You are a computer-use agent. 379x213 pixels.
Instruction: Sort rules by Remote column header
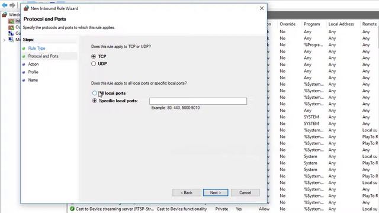click(x=369, y=24)
